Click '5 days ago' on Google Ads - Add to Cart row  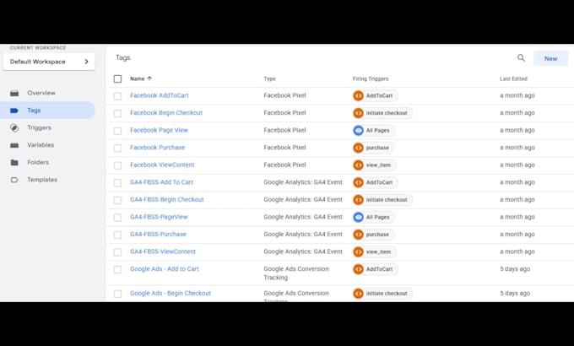pyautogui.click(x=515, y=268)
